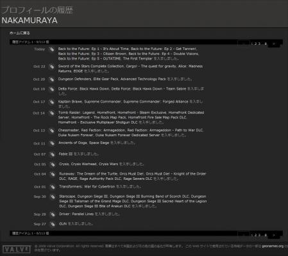Jump to page 2 in the bottom pager

(255, 235)
